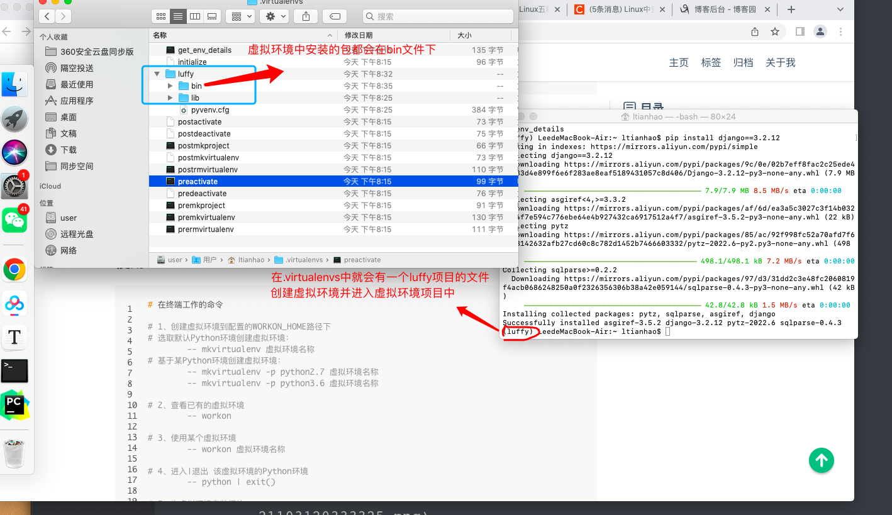The width and height of the screenshot is (892, 515).
Task: Sort Finder list by 大小 column
Action: (483, 35)
